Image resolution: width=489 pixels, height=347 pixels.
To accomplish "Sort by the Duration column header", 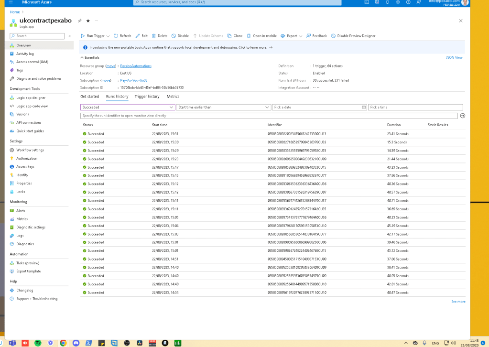I will coord(393,125).
